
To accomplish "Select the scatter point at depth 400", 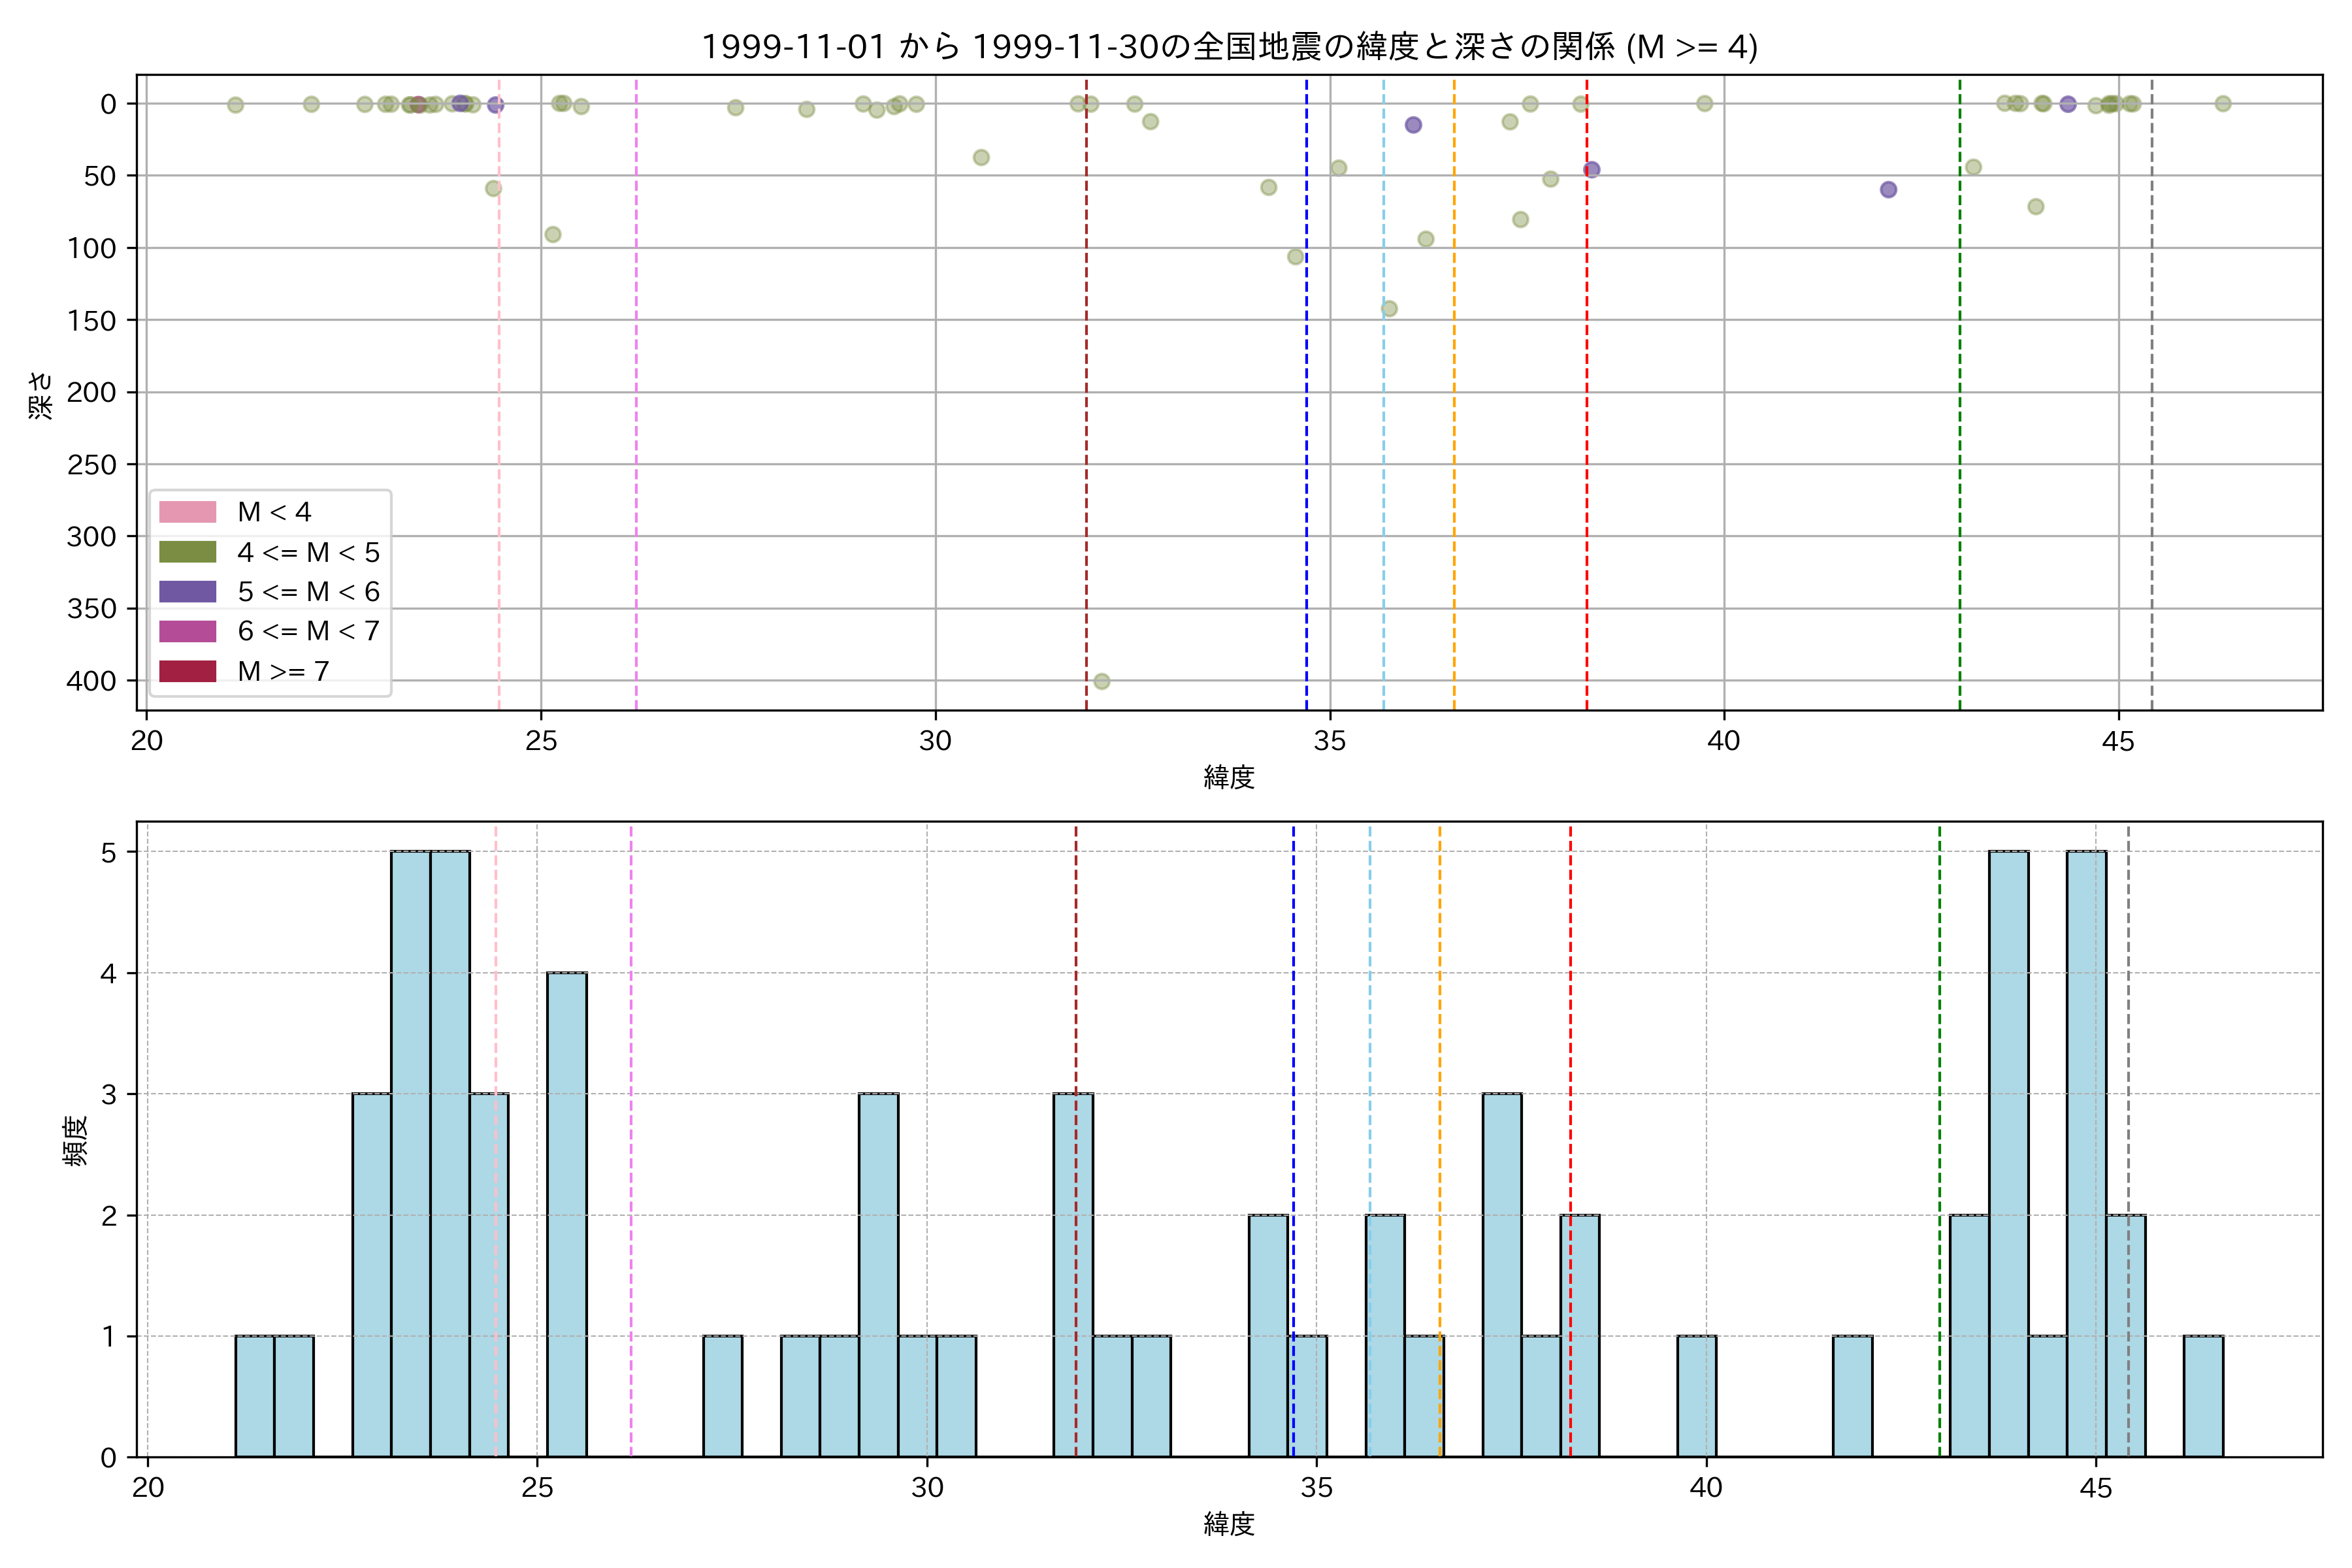I will pos(1101,681).
